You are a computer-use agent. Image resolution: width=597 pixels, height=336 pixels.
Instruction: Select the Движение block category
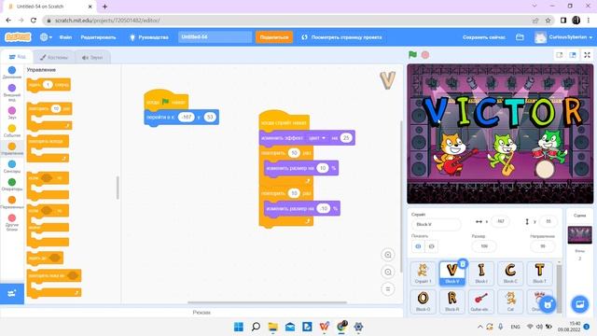pyautogui.click(x=12, y=73)
